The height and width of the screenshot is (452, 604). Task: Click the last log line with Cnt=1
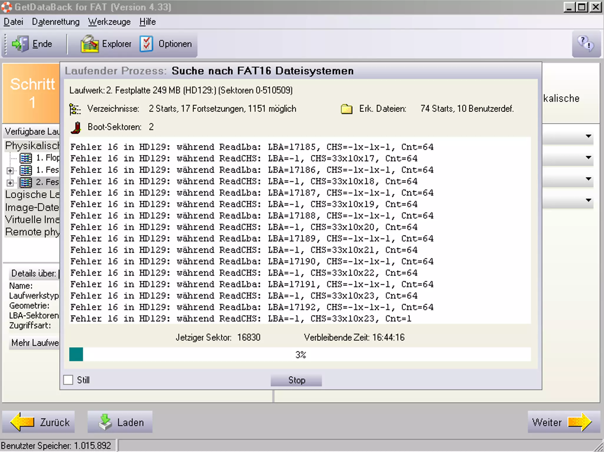click(241, 318)
